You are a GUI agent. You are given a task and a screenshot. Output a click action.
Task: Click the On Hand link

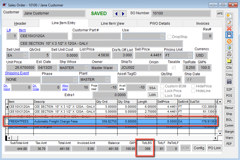pyautogui.click(x=7, y=87)
